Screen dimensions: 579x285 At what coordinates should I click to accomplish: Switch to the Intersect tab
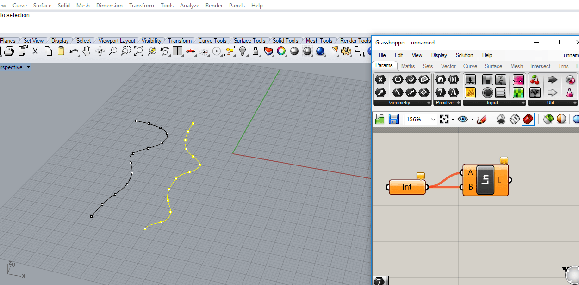click(540, 66)
